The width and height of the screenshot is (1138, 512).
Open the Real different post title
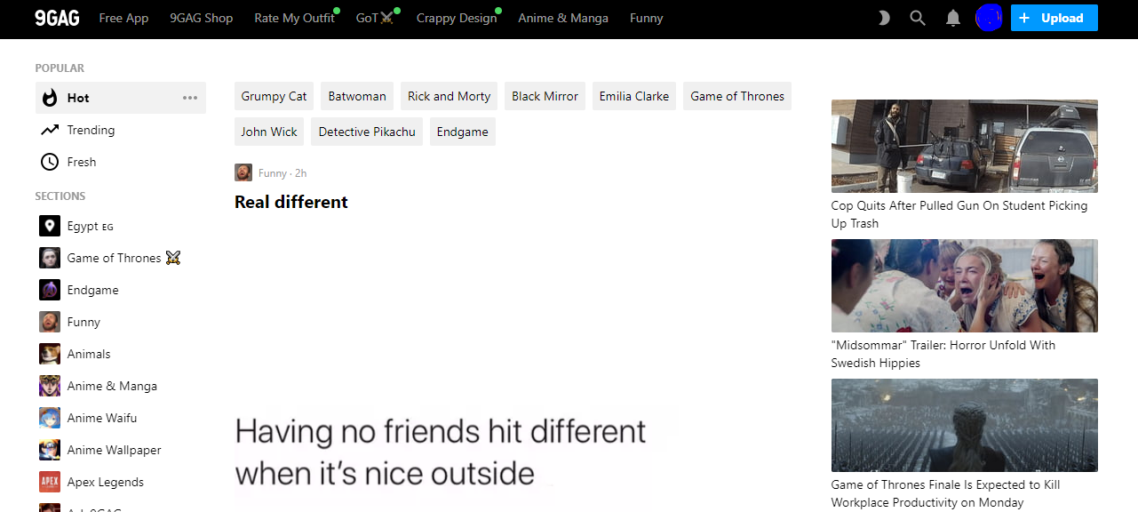[x=291, y=202]
